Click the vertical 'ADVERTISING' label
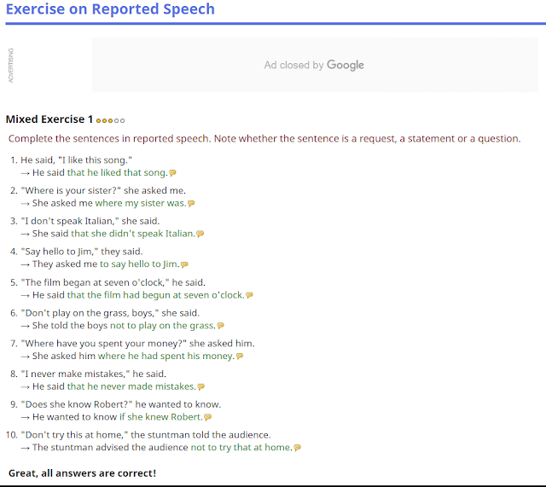 point(11,66)
